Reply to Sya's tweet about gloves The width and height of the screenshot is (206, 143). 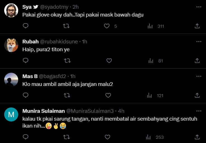[x=25, y=26]
